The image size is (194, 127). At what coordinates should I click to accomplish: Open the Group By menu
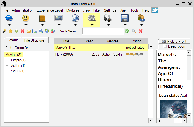21,48
